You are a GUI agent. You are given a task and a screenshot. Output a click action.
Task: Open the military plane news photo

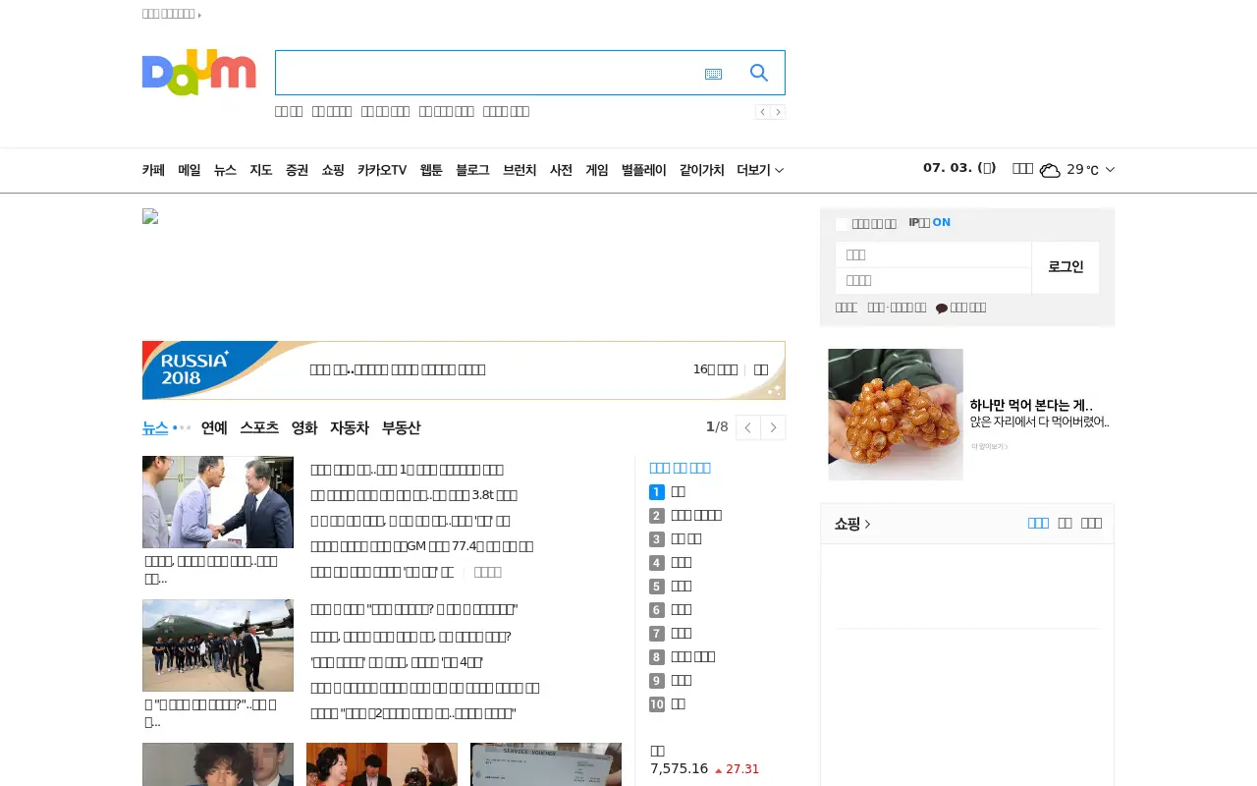tap(218, 646)
